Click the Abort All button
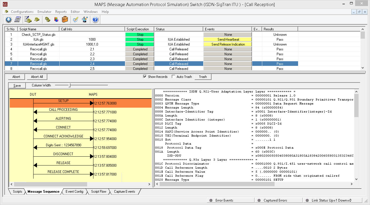The height and width of the screenshot is (205, 370). coord(37,77)
